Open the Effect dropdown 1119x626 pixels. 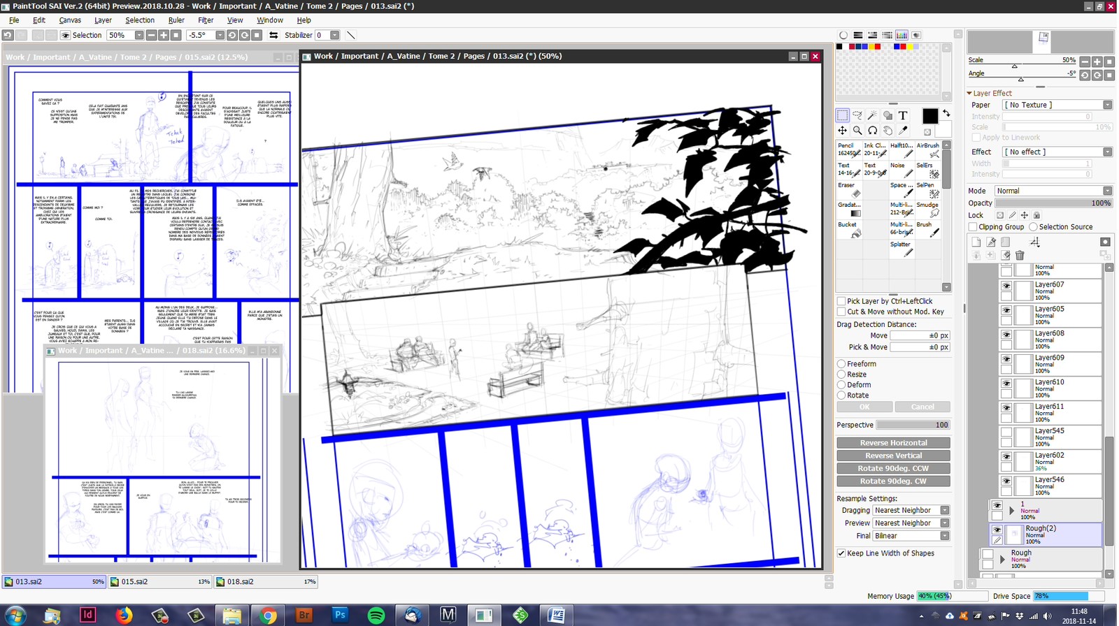point(1057,152)
